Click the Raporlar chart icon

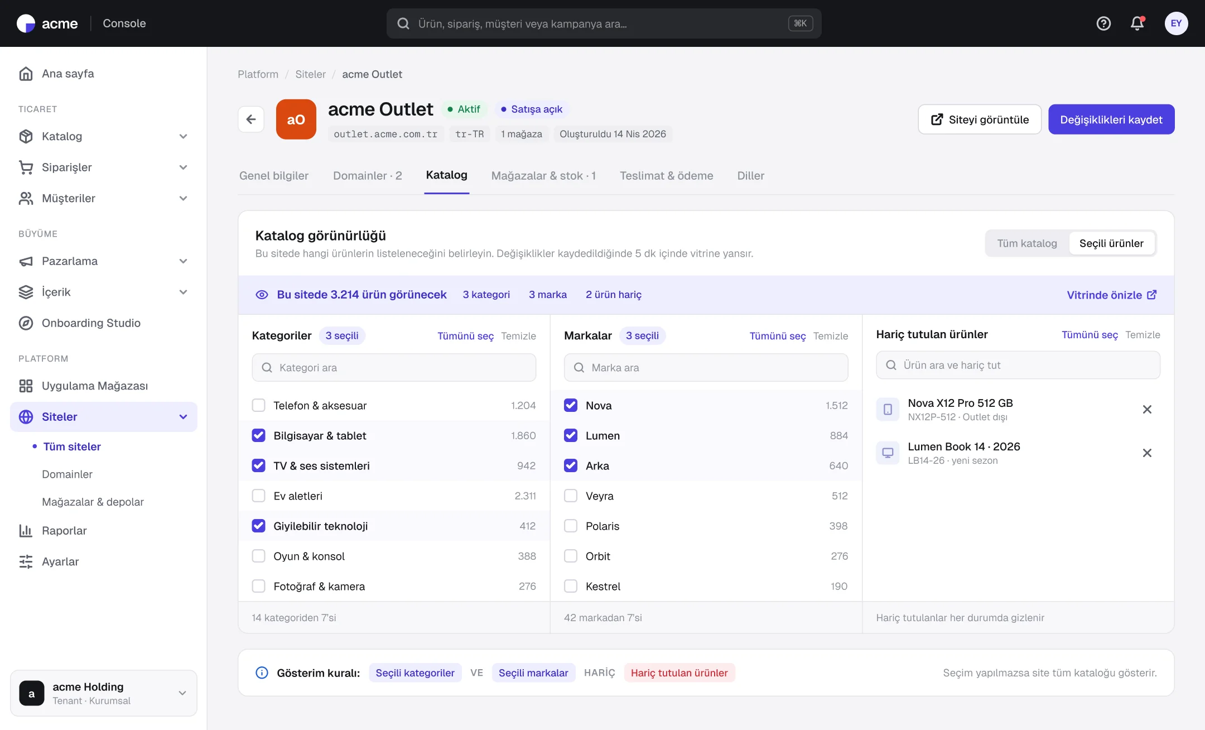(26, 531)
